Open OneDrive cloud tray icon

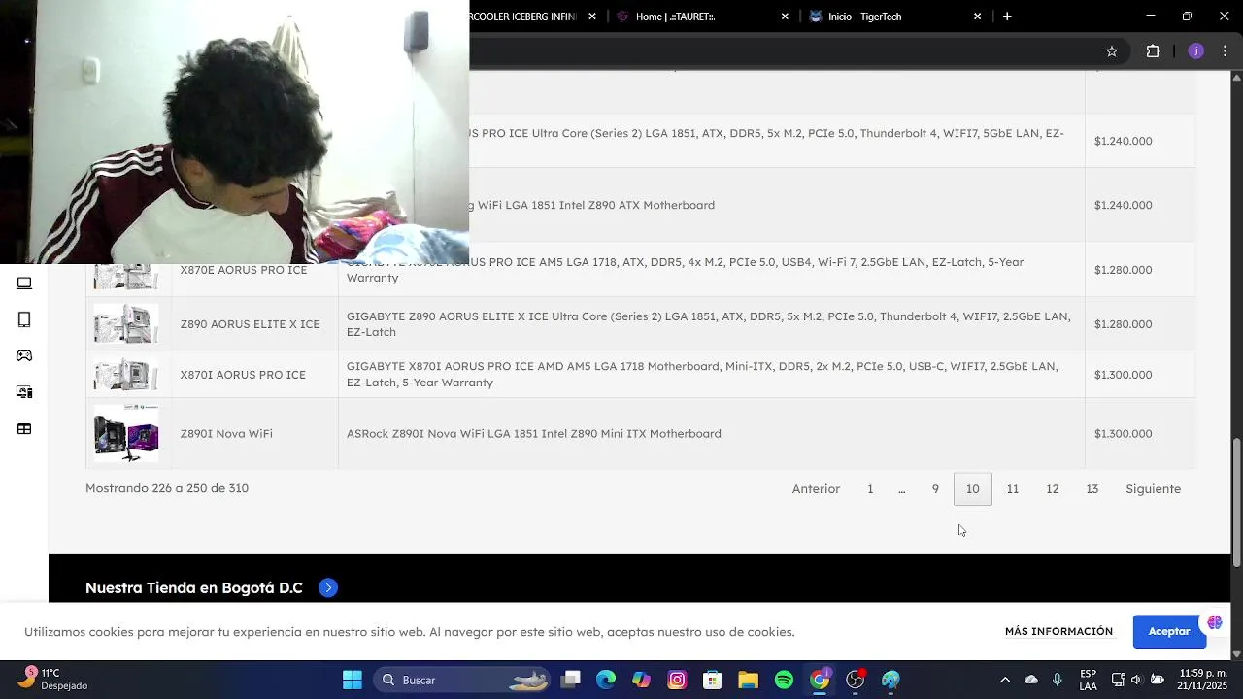click(1031, 680)
